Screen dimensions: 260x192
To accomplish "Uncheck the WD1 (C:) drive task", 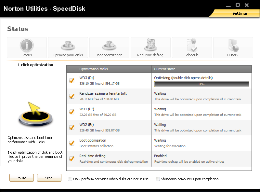I will pos(72,112).
